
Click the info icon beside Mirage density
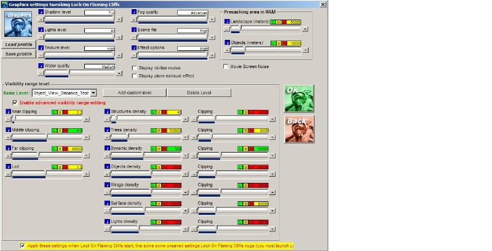[107, 185]
